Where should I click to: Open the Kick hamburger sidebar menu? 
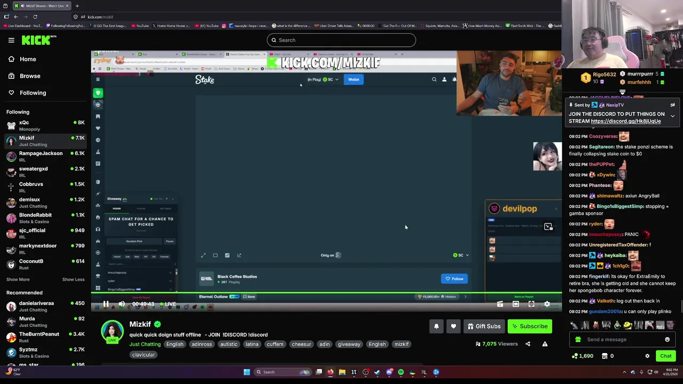click(11, 40)
